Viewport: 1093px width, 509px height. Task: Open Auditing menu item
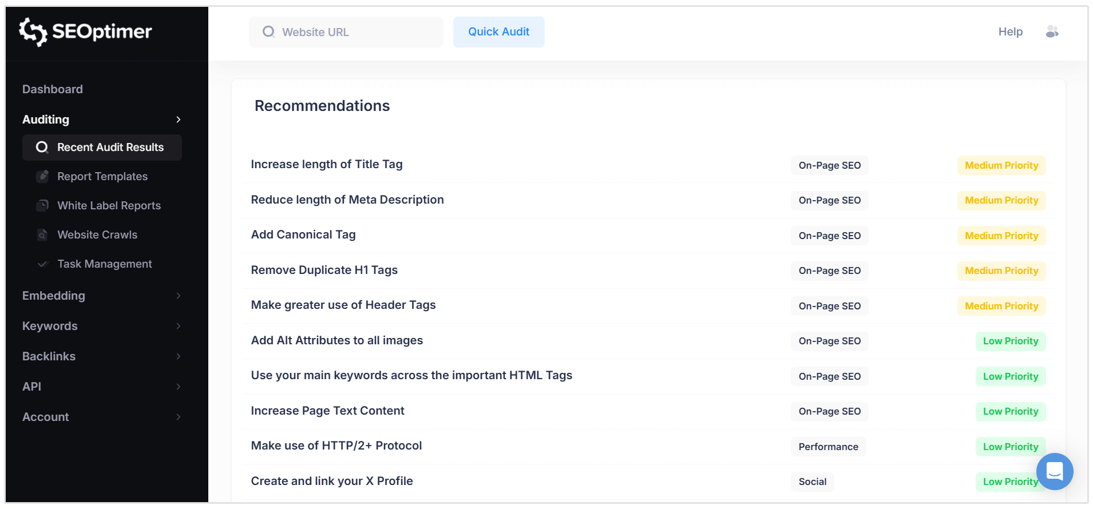(x=46, y=120)
